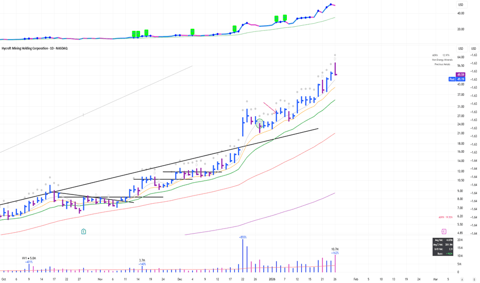
Task: Click the Oct label on the time axis
Action: point(4,279)
